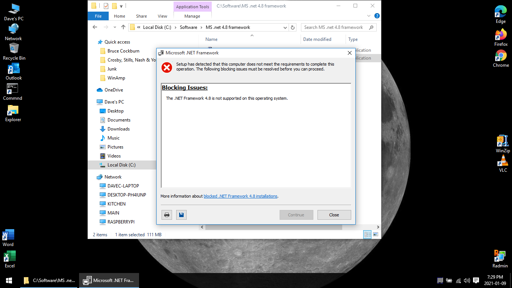Open the Manage ribbon tab
The height and width of the screenshot is (288, 512).
[x=192, y=16]
